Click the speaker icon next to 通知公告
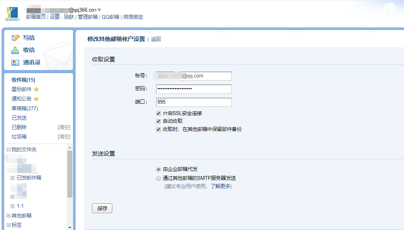 pos(36,98)
